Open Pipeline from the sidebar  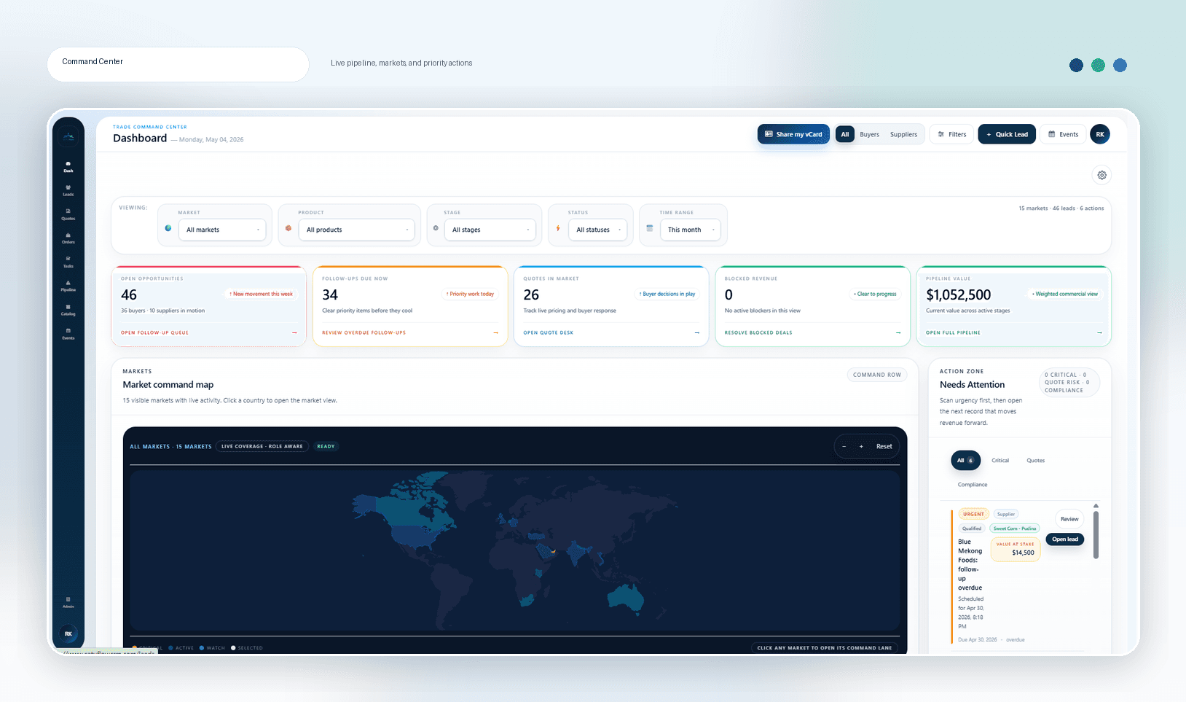tap(68, 286)
